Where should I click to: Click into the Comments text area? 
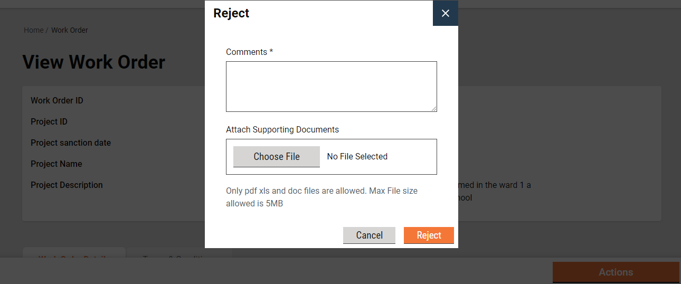pyautogui.click(x=331, y=86)
